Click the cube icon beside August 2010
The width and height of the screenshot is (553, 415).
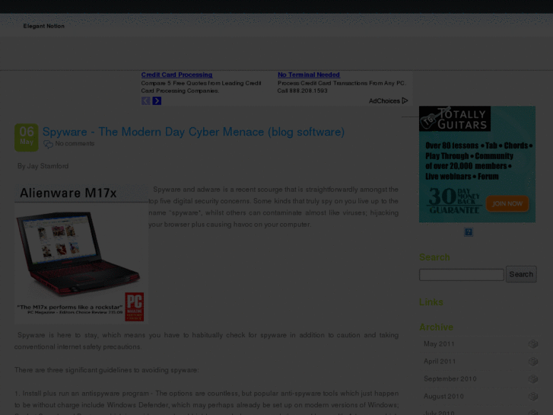pyautogui.click(x=533, y=396)
